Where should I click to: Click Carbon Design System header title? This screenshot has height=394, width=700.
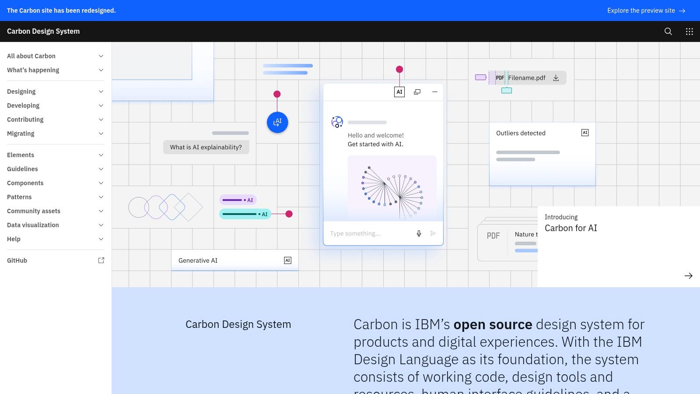coord(43,32)
